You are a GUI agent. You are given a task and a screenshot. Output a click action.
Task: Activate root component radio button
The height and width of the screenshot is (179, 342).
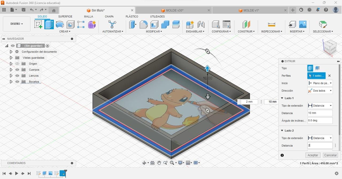pos(48,46)
